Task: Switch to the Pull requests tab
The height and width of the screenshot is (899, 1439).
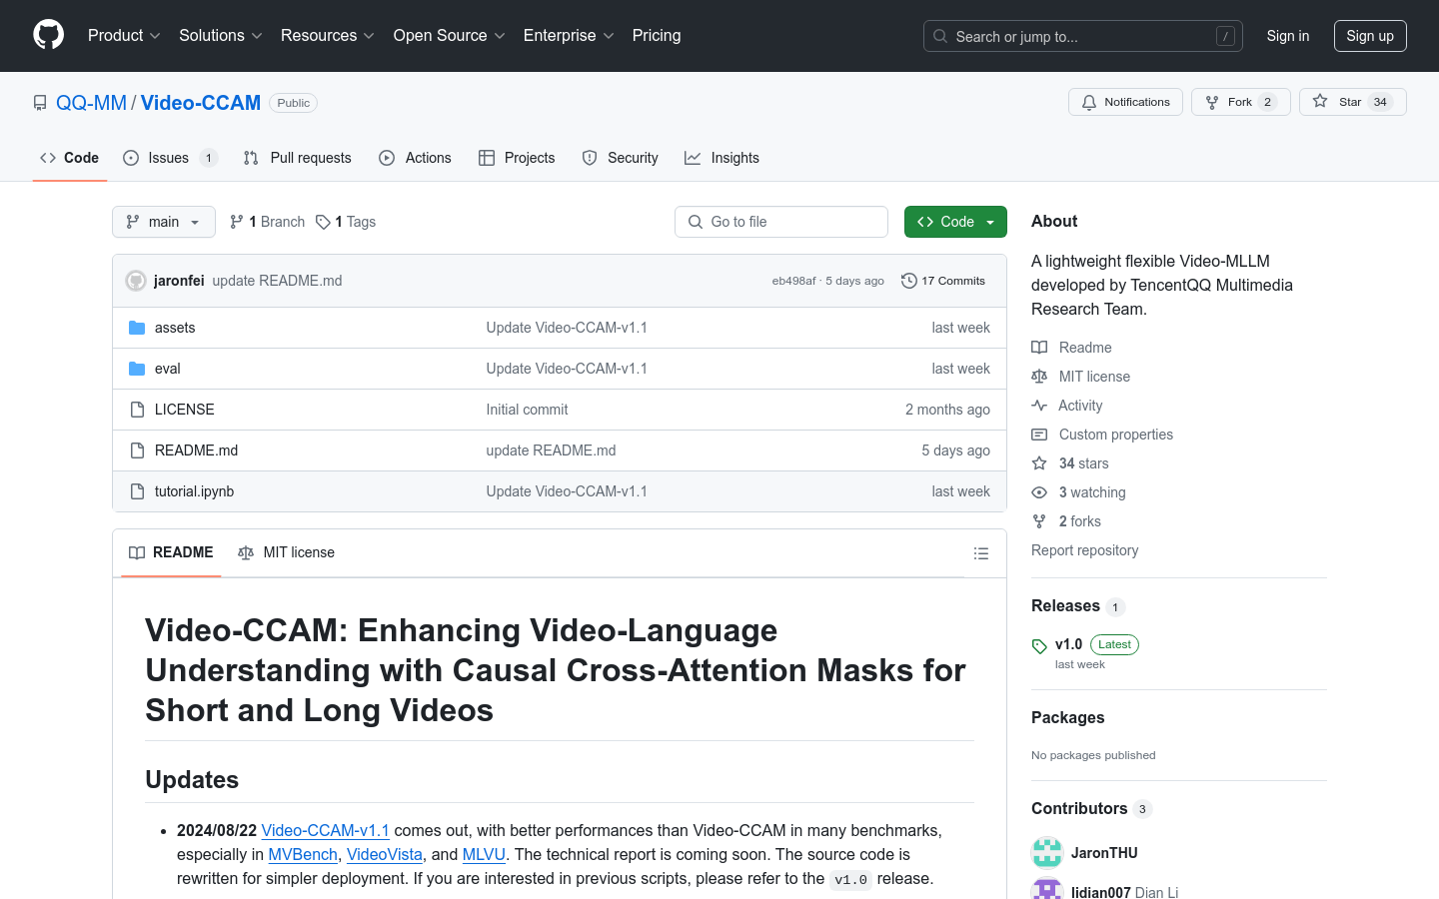Action: [297, 158]
